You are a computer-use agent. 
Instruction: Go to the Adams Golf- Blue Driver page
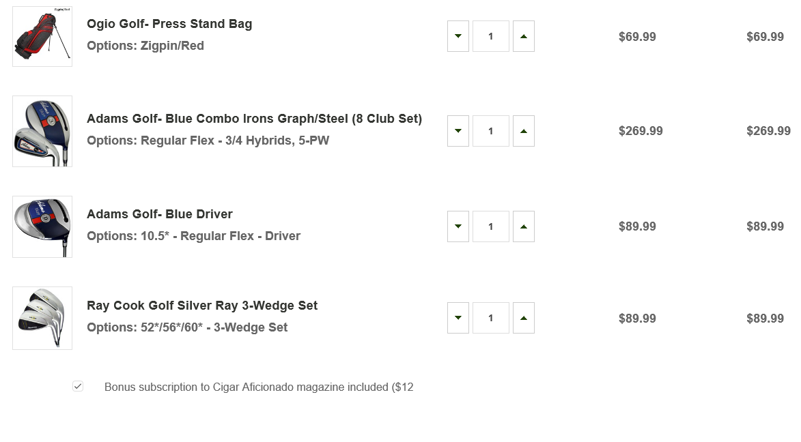(160, 214)
